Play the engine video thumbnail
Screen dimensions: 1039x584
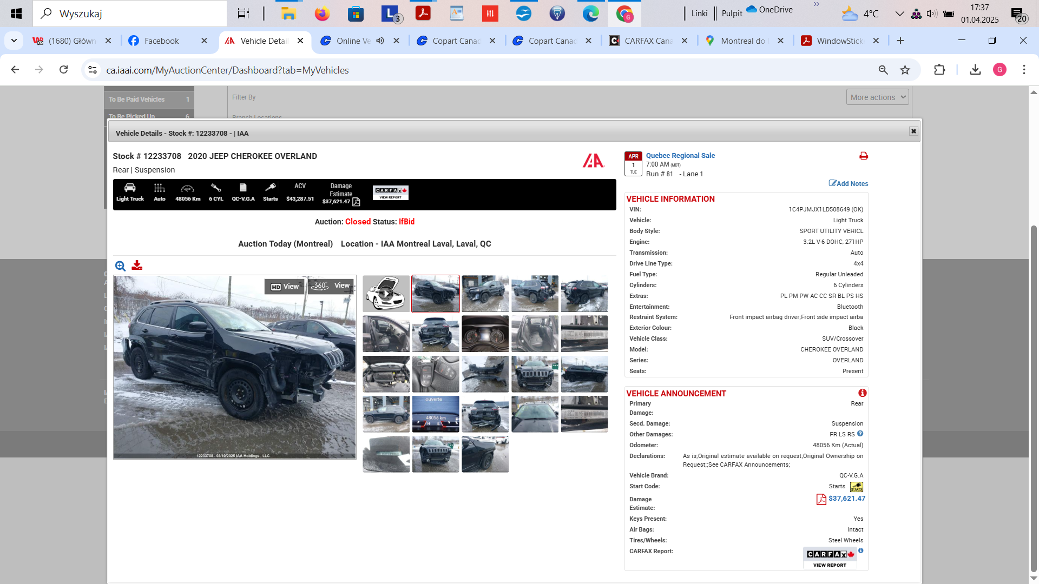(386, 294)
